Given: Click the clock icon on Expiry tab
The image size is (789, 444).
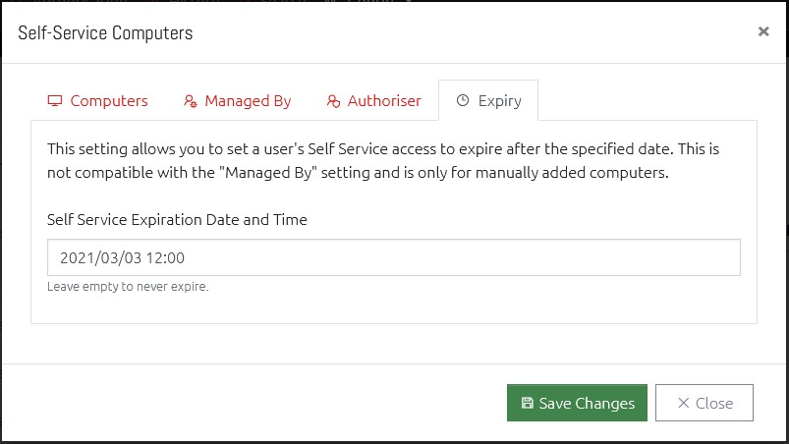Looking at the screenshot, I should tap(463, 100).
